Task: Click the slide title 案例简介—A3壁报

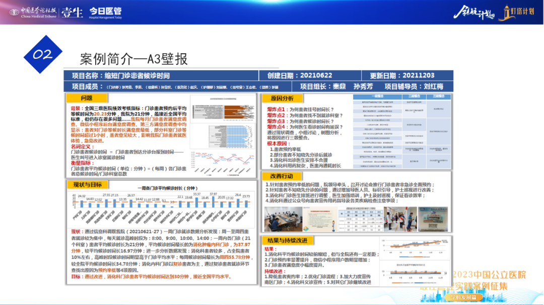Action: [x=134, y=59]
